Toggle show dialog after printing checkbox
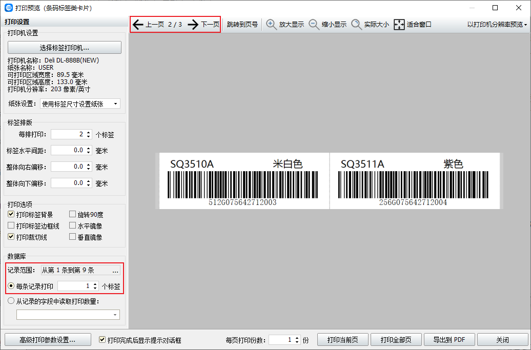Image resolution: width=531 pixels, height=350 pixels. click(102, 340)
